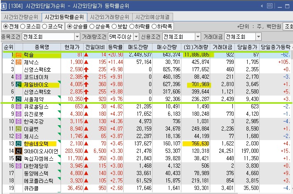
Task: Switch to 시간외예상체결 tab
Action: coord(152,17)
